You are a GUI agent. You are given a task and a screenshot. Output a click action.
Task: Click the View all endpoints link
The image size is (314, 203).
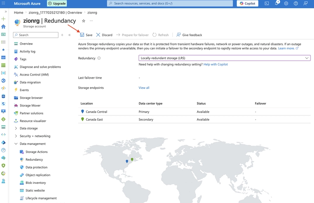pyautogui.click(x=144, y=88)
